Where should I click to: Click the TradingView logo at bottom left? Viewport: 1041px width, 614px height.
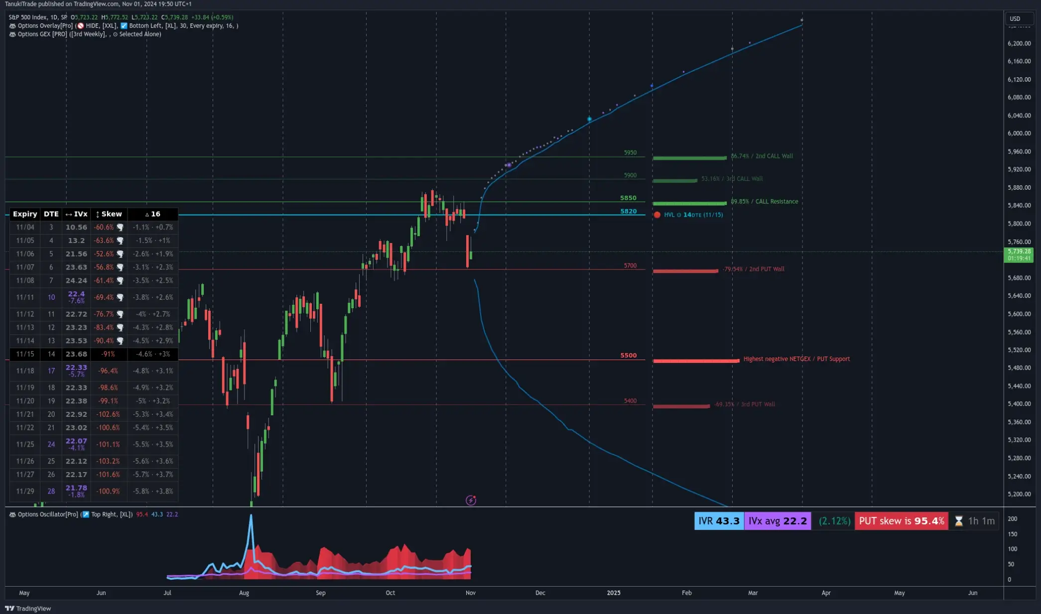click(x=28, y=608)
